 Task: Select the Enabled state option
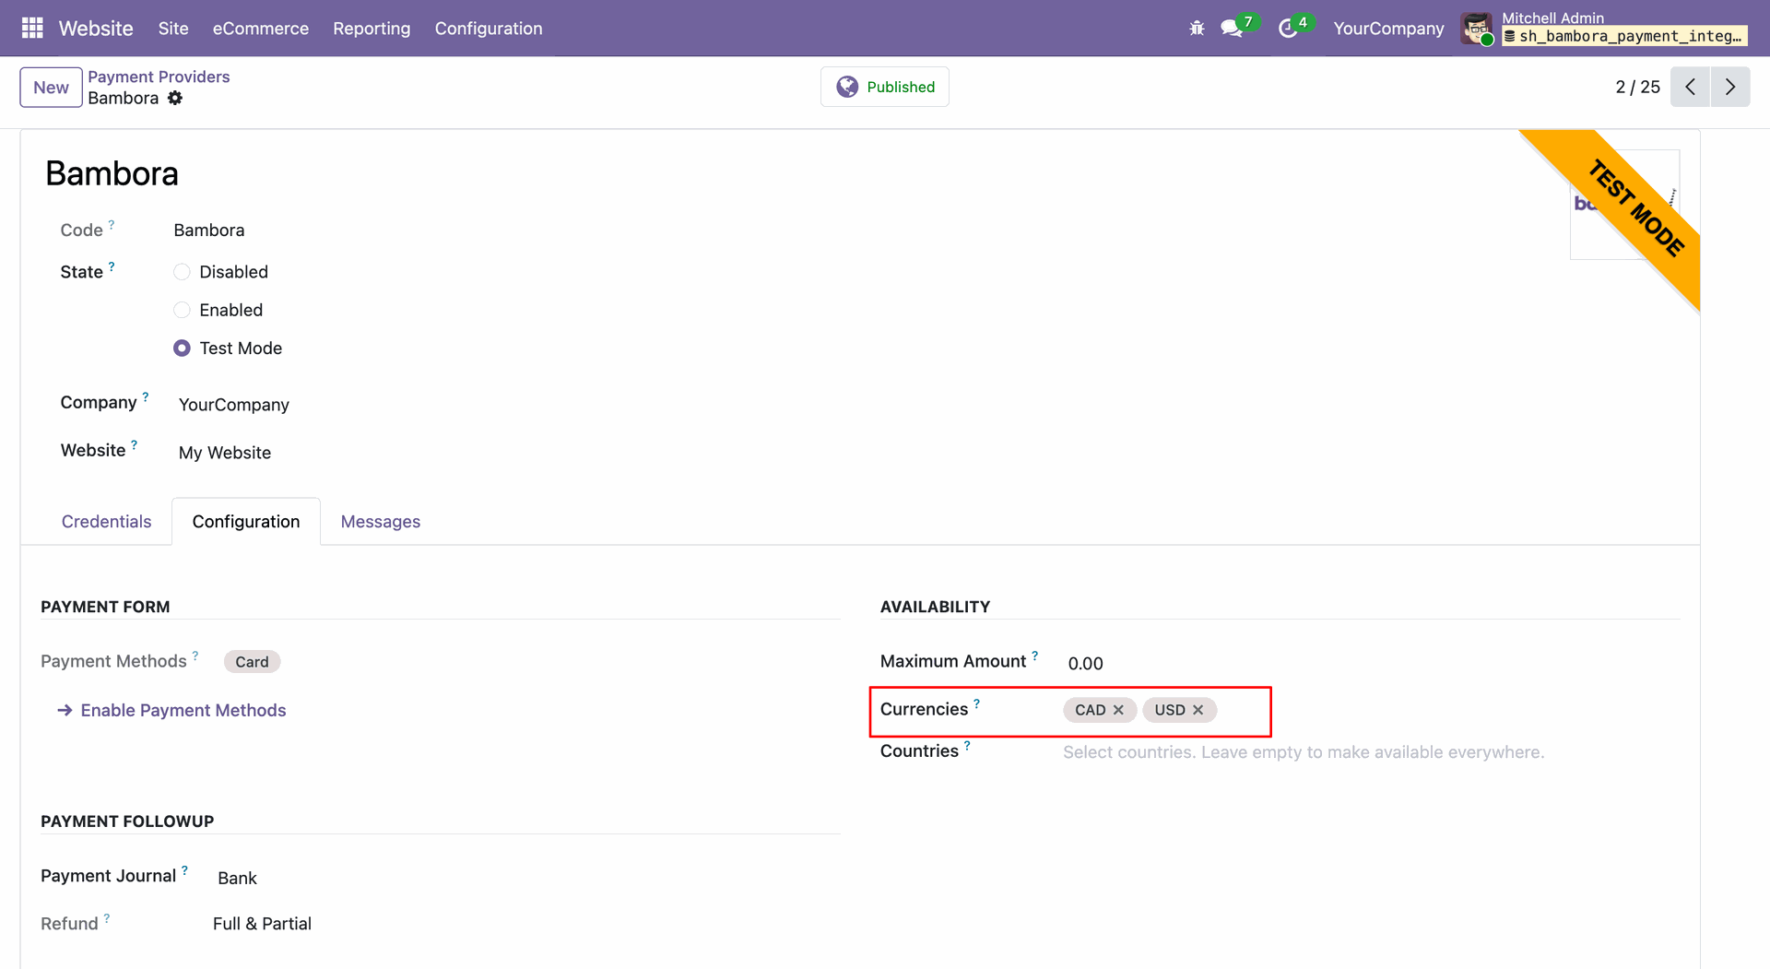(x=182, y=310)
